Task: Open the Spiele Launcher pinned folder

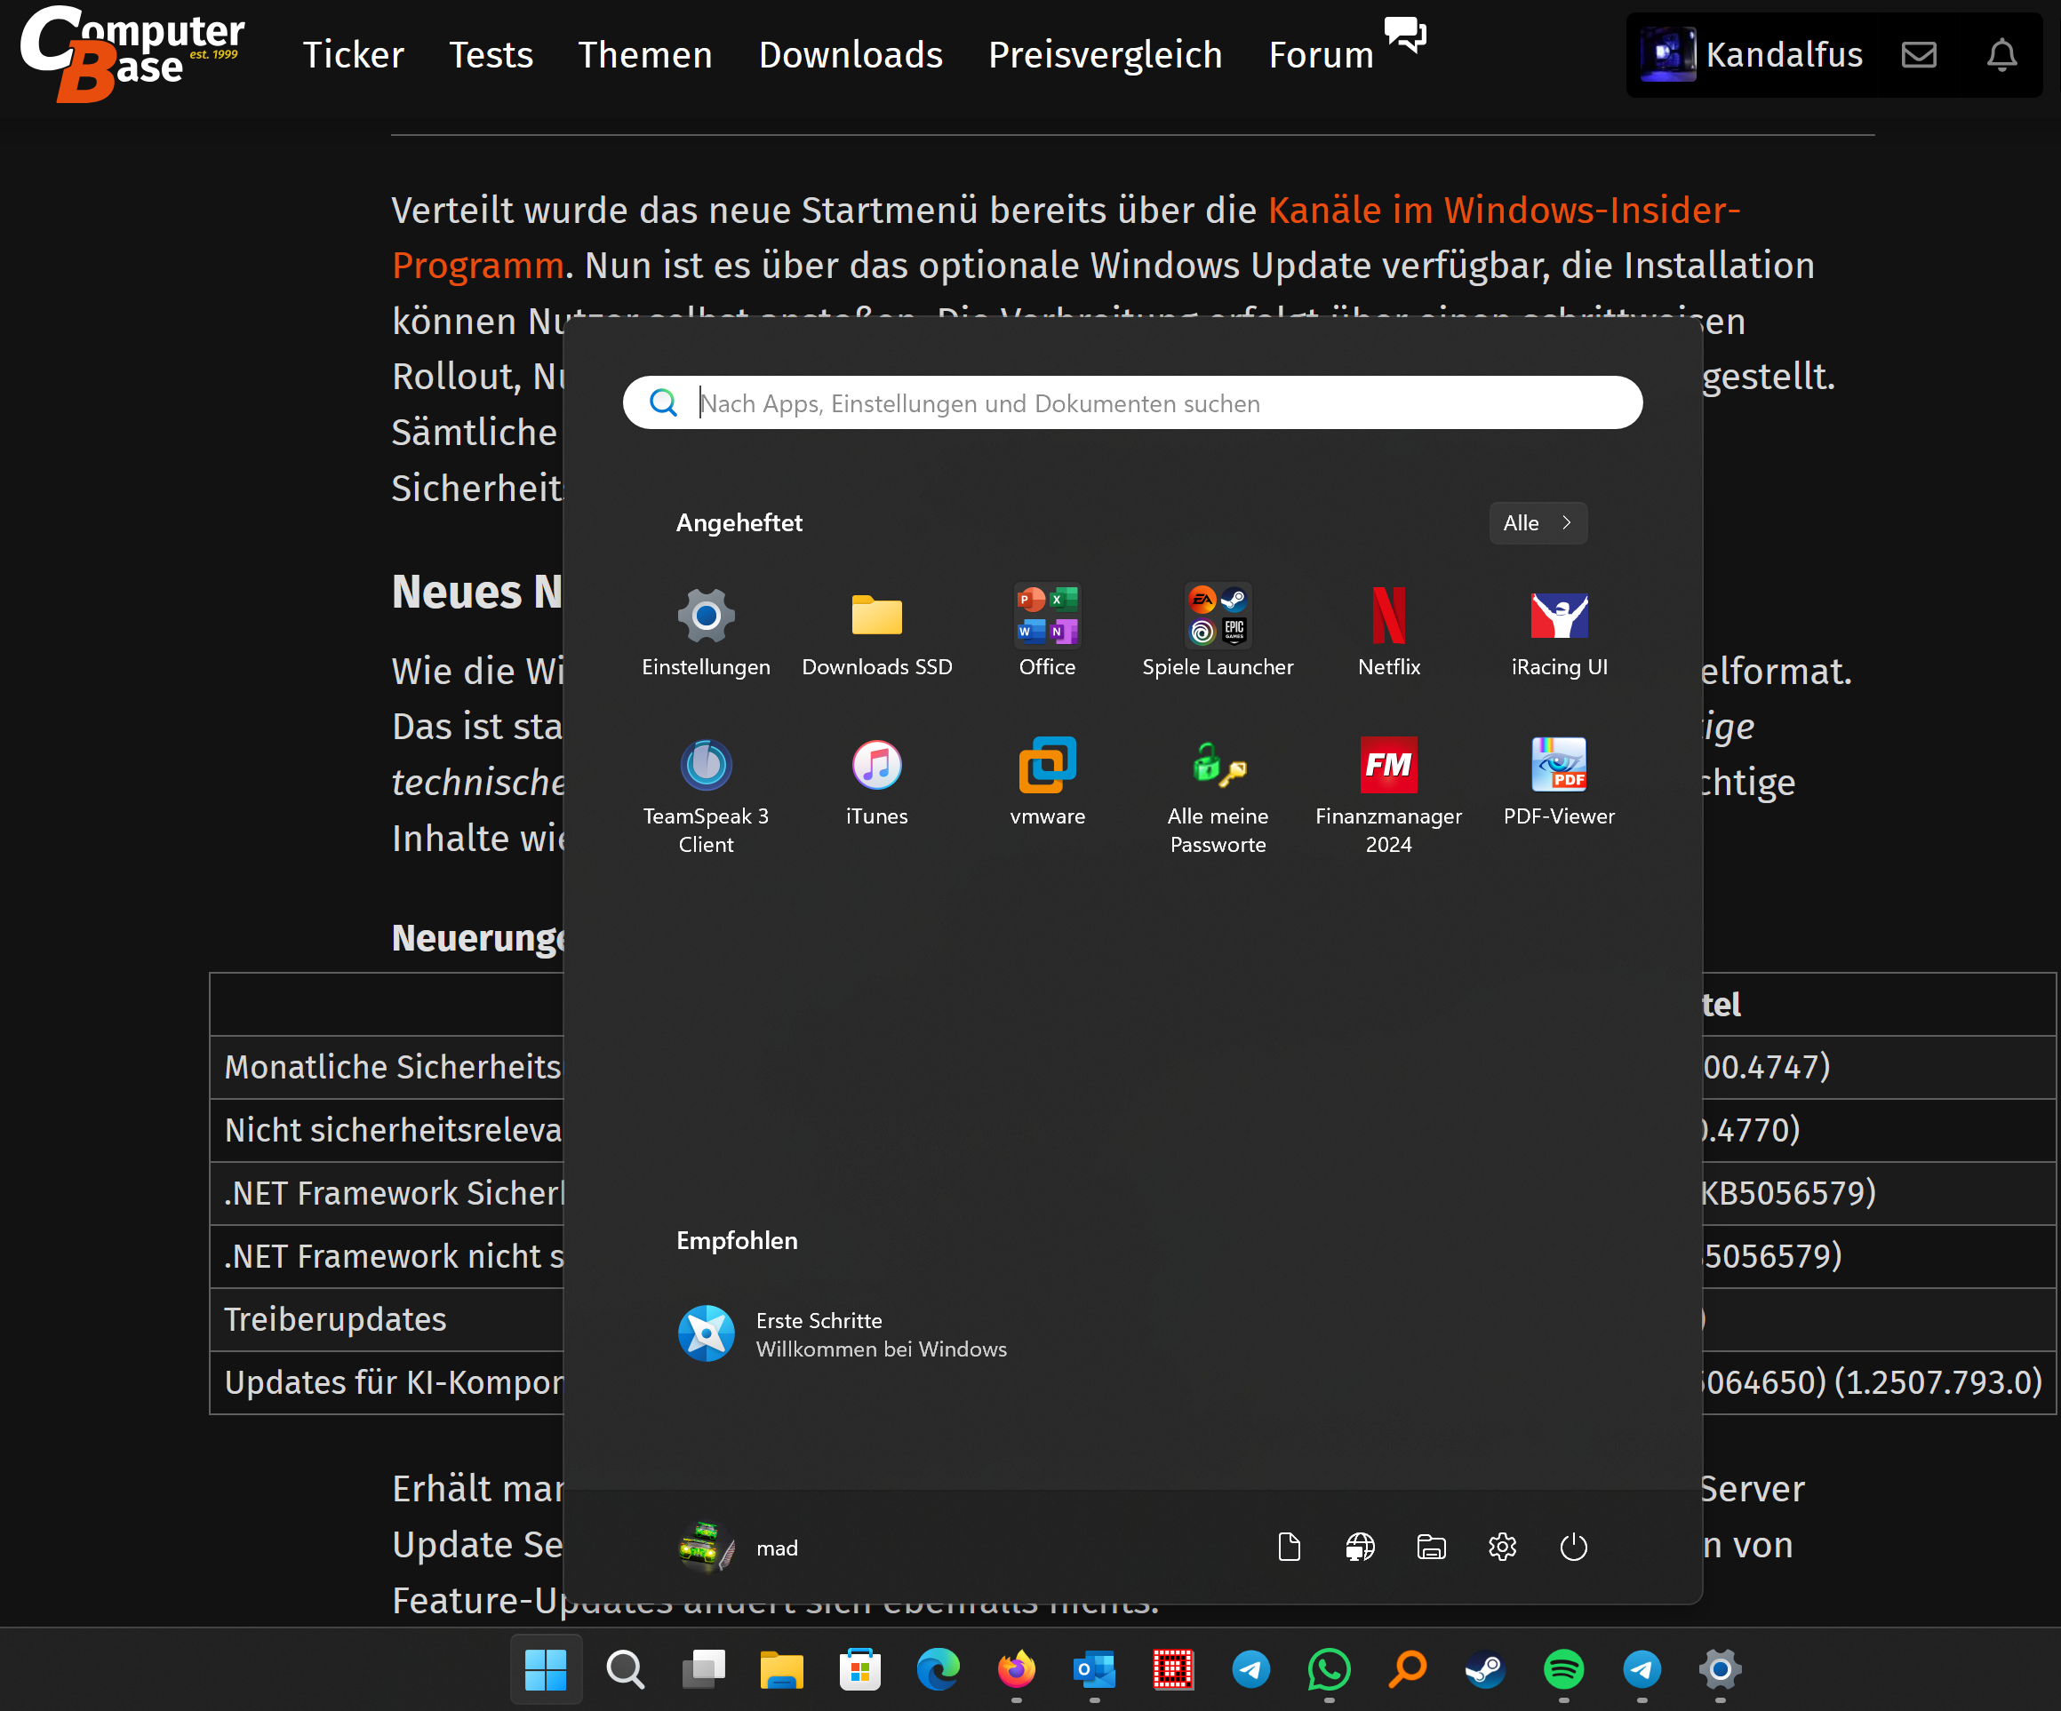Action: tap(1217, 617)
